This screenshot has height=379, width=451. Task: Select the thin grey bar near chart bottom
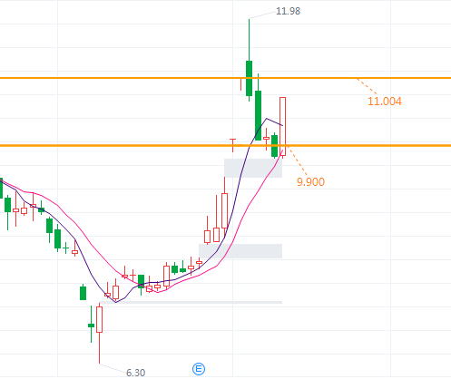click(191, 302)
